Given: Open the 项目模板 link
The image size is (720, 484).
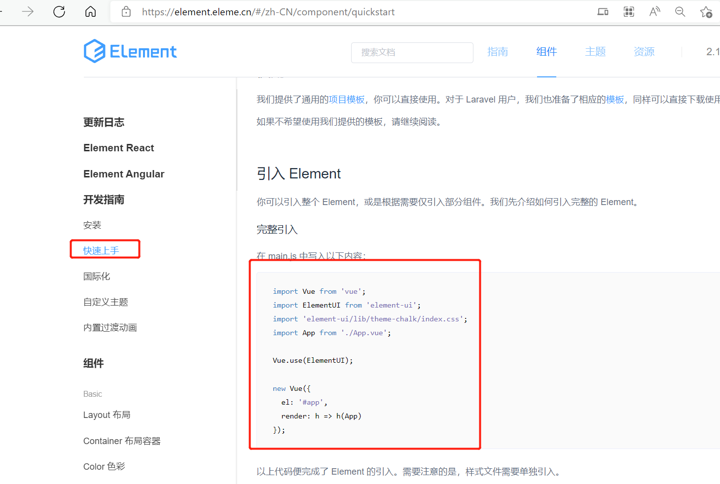Looking at the screenshot, I should (347, 99).
